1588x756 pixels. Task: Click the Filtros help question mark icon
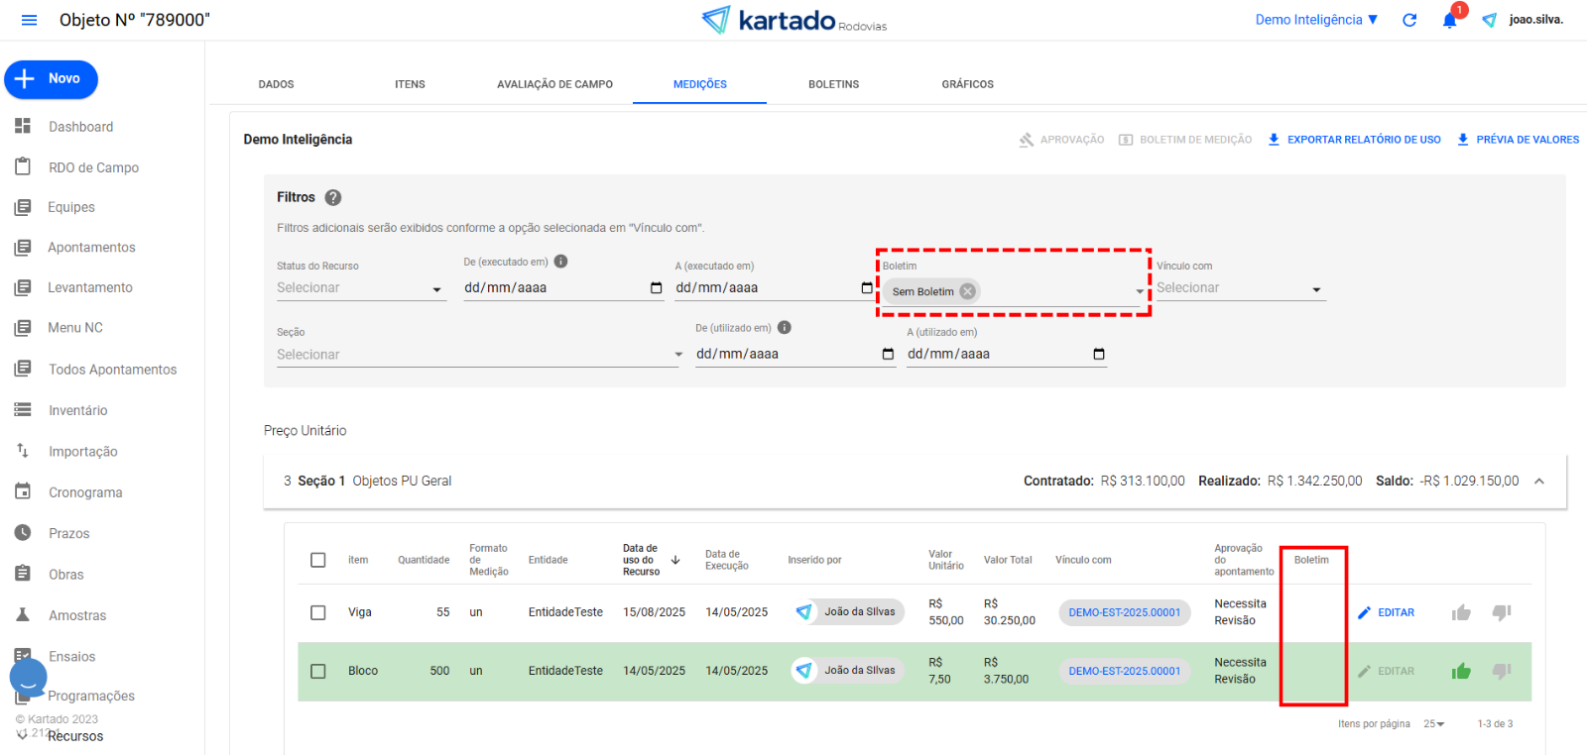(333, 197)
